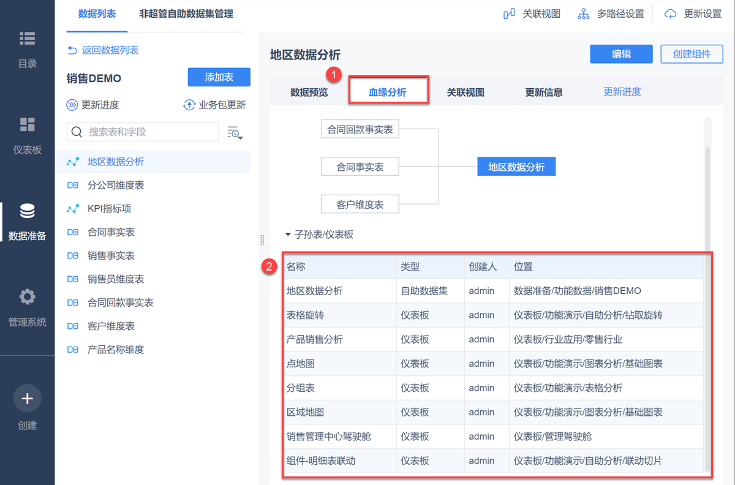The image size is (735, 485).
Task: Click the 返回数据列表 back arrow icon
Action: pos(72,50)
